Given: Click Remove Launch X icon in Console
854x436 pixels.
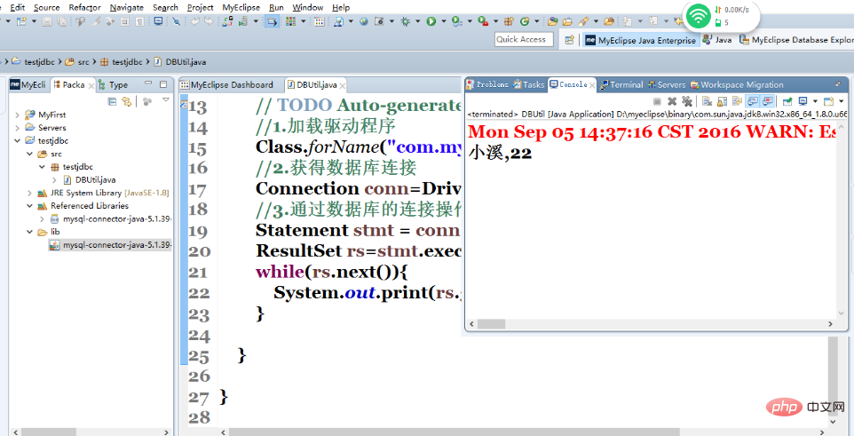Looking at the screenshot, I should click(x=672, y=101).
